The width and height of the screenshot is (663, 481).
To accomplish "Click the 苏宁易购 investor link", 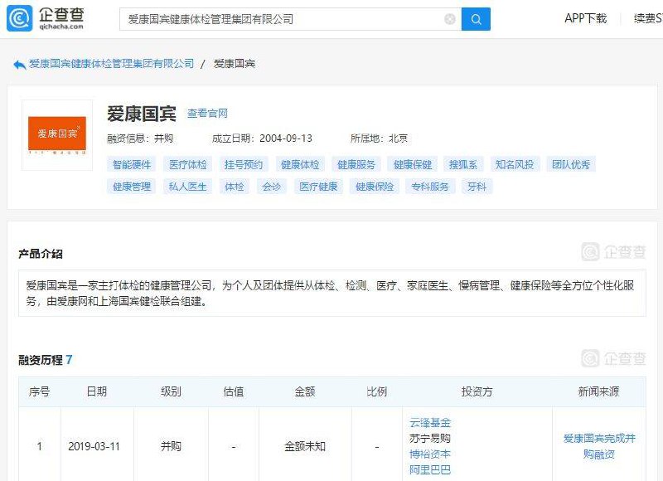I will pyautogui.click(x=432, y=438).
